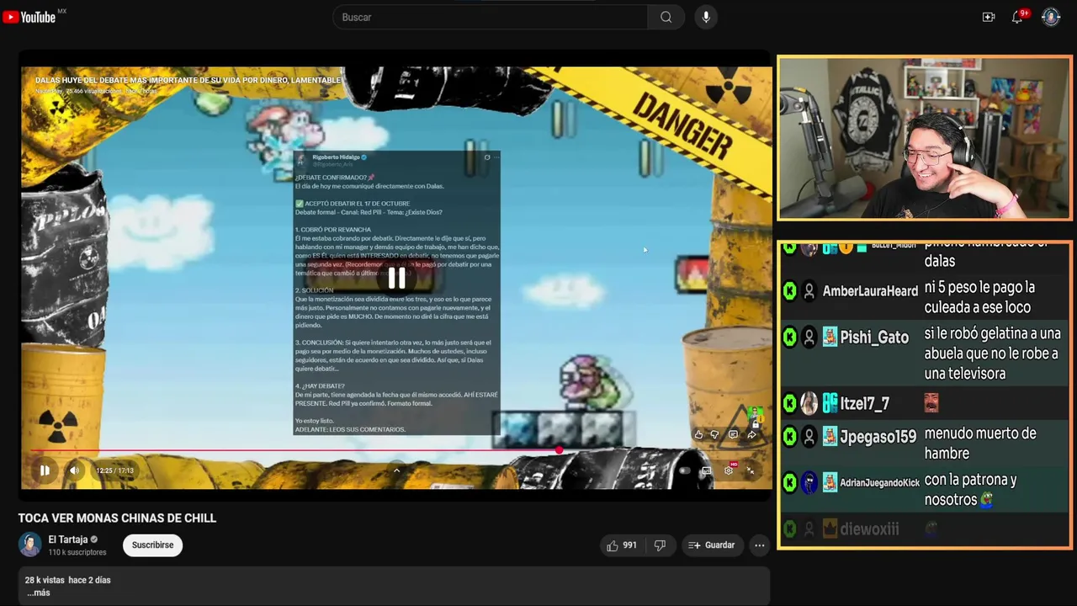Open the player settings gear

coord(729,470)
